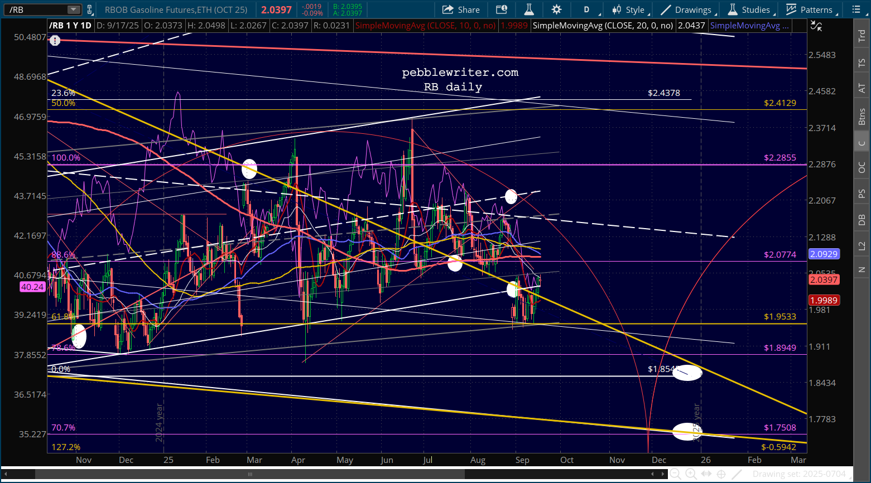Open the Edit Studies flask icon
The height and width of the screenshot is (483, 871).
(x=529, y=9)
